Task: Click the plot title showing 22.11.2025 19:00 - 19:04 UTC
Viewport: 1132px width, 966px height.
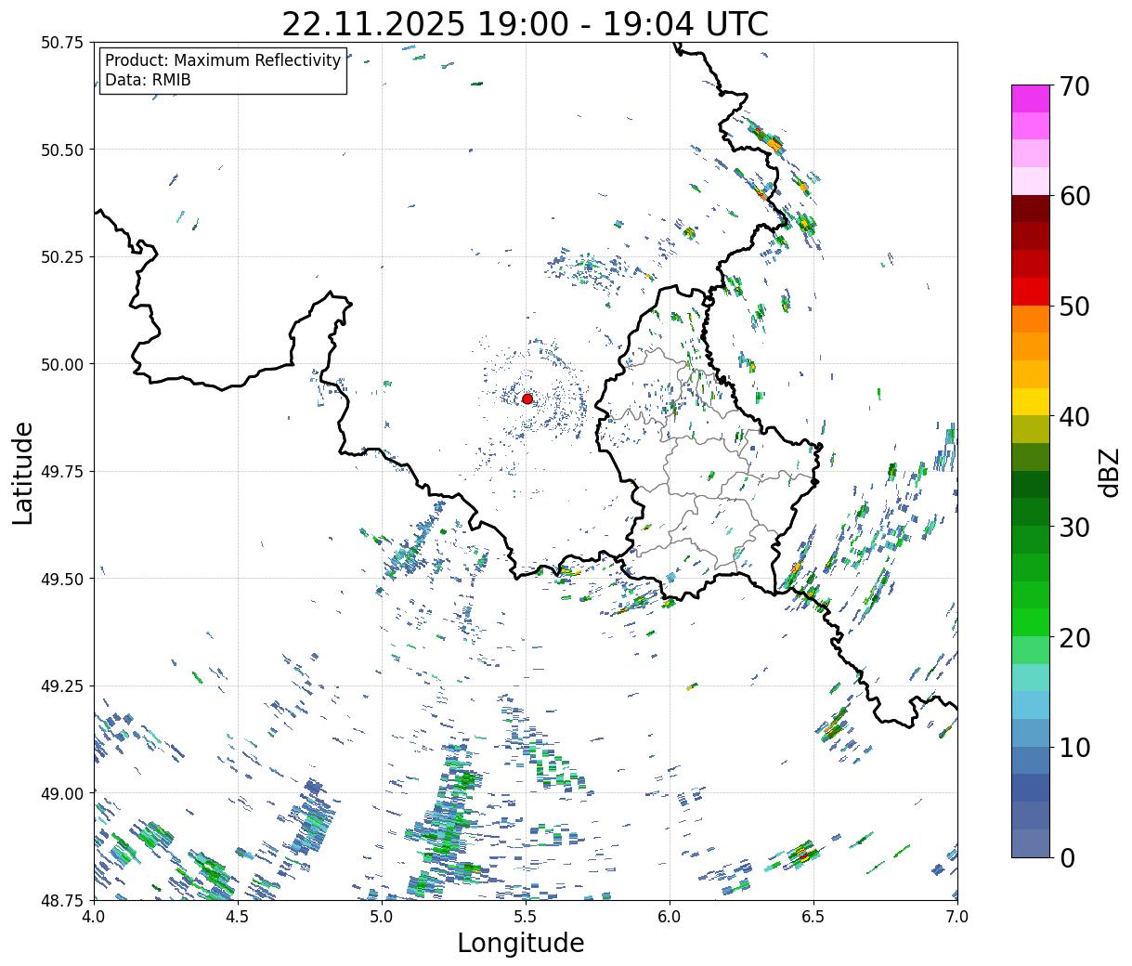Action: pyautogui.click(x=525, y=23)
